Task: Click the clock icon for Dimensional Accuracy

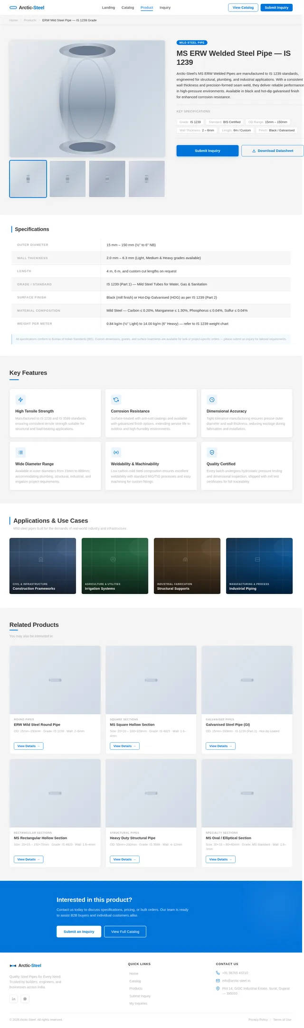Action: coord(212,400)
